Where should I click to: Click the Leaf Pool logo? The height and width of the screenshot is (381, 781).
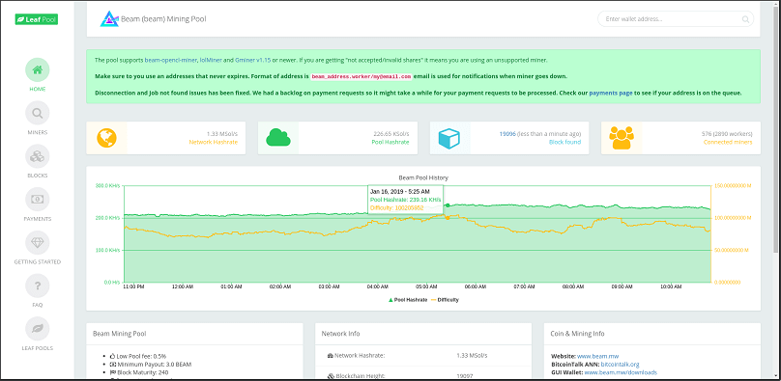coord(37,19)
